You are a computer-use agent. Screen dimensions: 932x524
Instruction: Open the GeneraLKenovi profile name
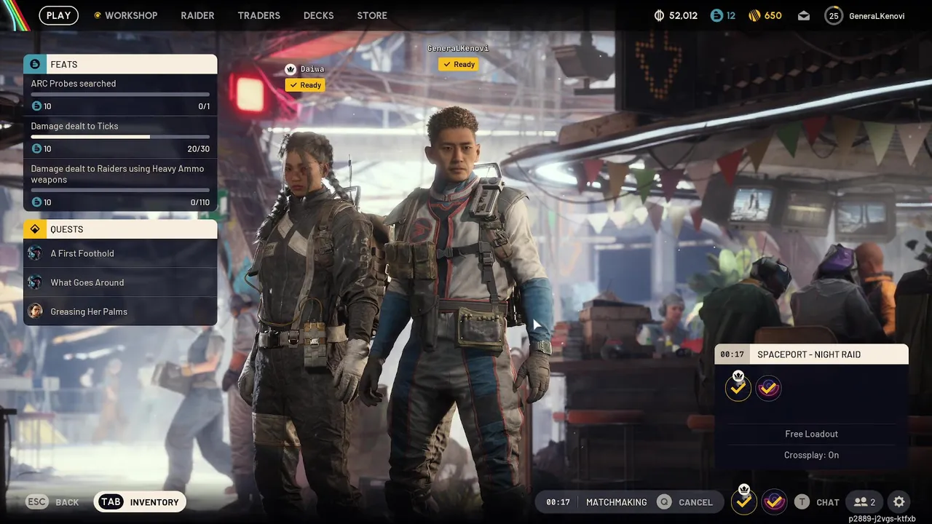click(x=877, y=16)
